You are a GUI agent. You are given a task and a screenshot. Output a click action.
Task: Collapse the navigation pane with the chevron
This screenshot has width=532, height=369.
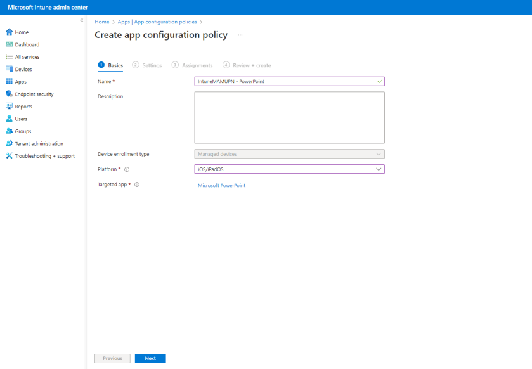coord(81,20)
